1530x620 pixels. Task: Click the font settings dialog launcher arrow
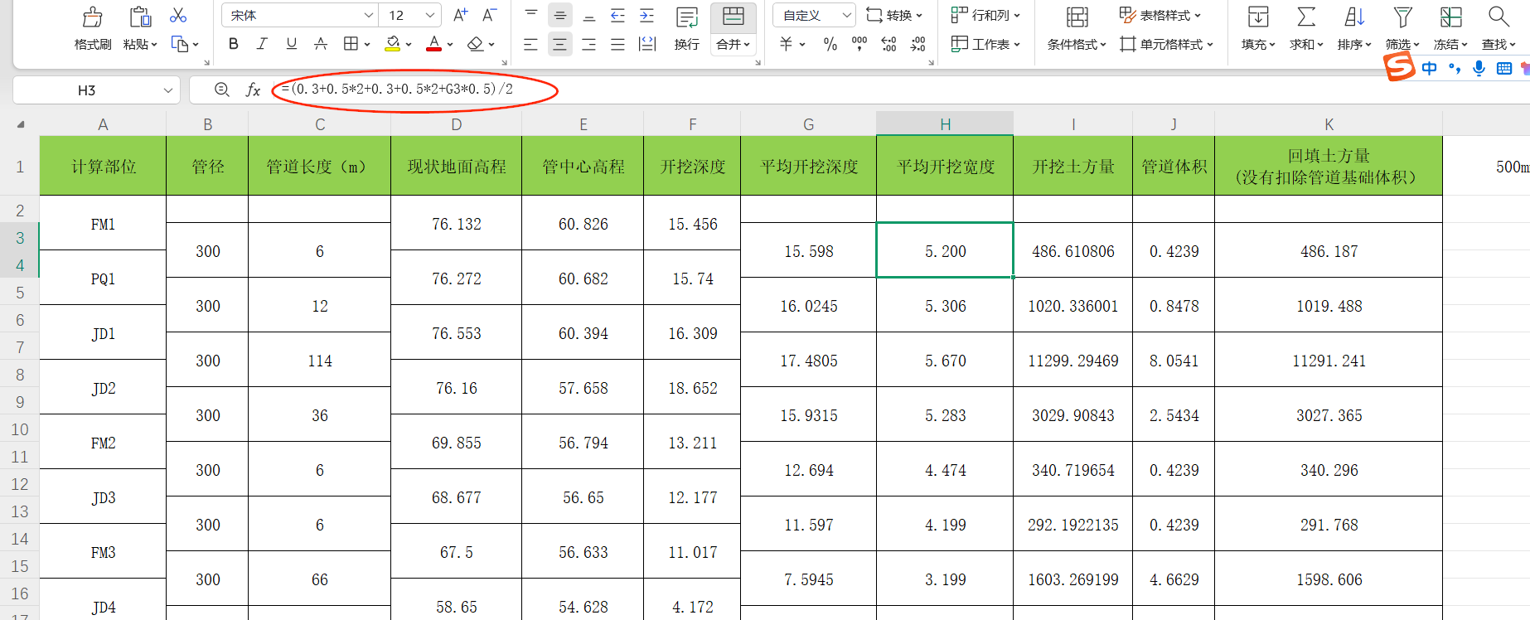click(504, 62)
